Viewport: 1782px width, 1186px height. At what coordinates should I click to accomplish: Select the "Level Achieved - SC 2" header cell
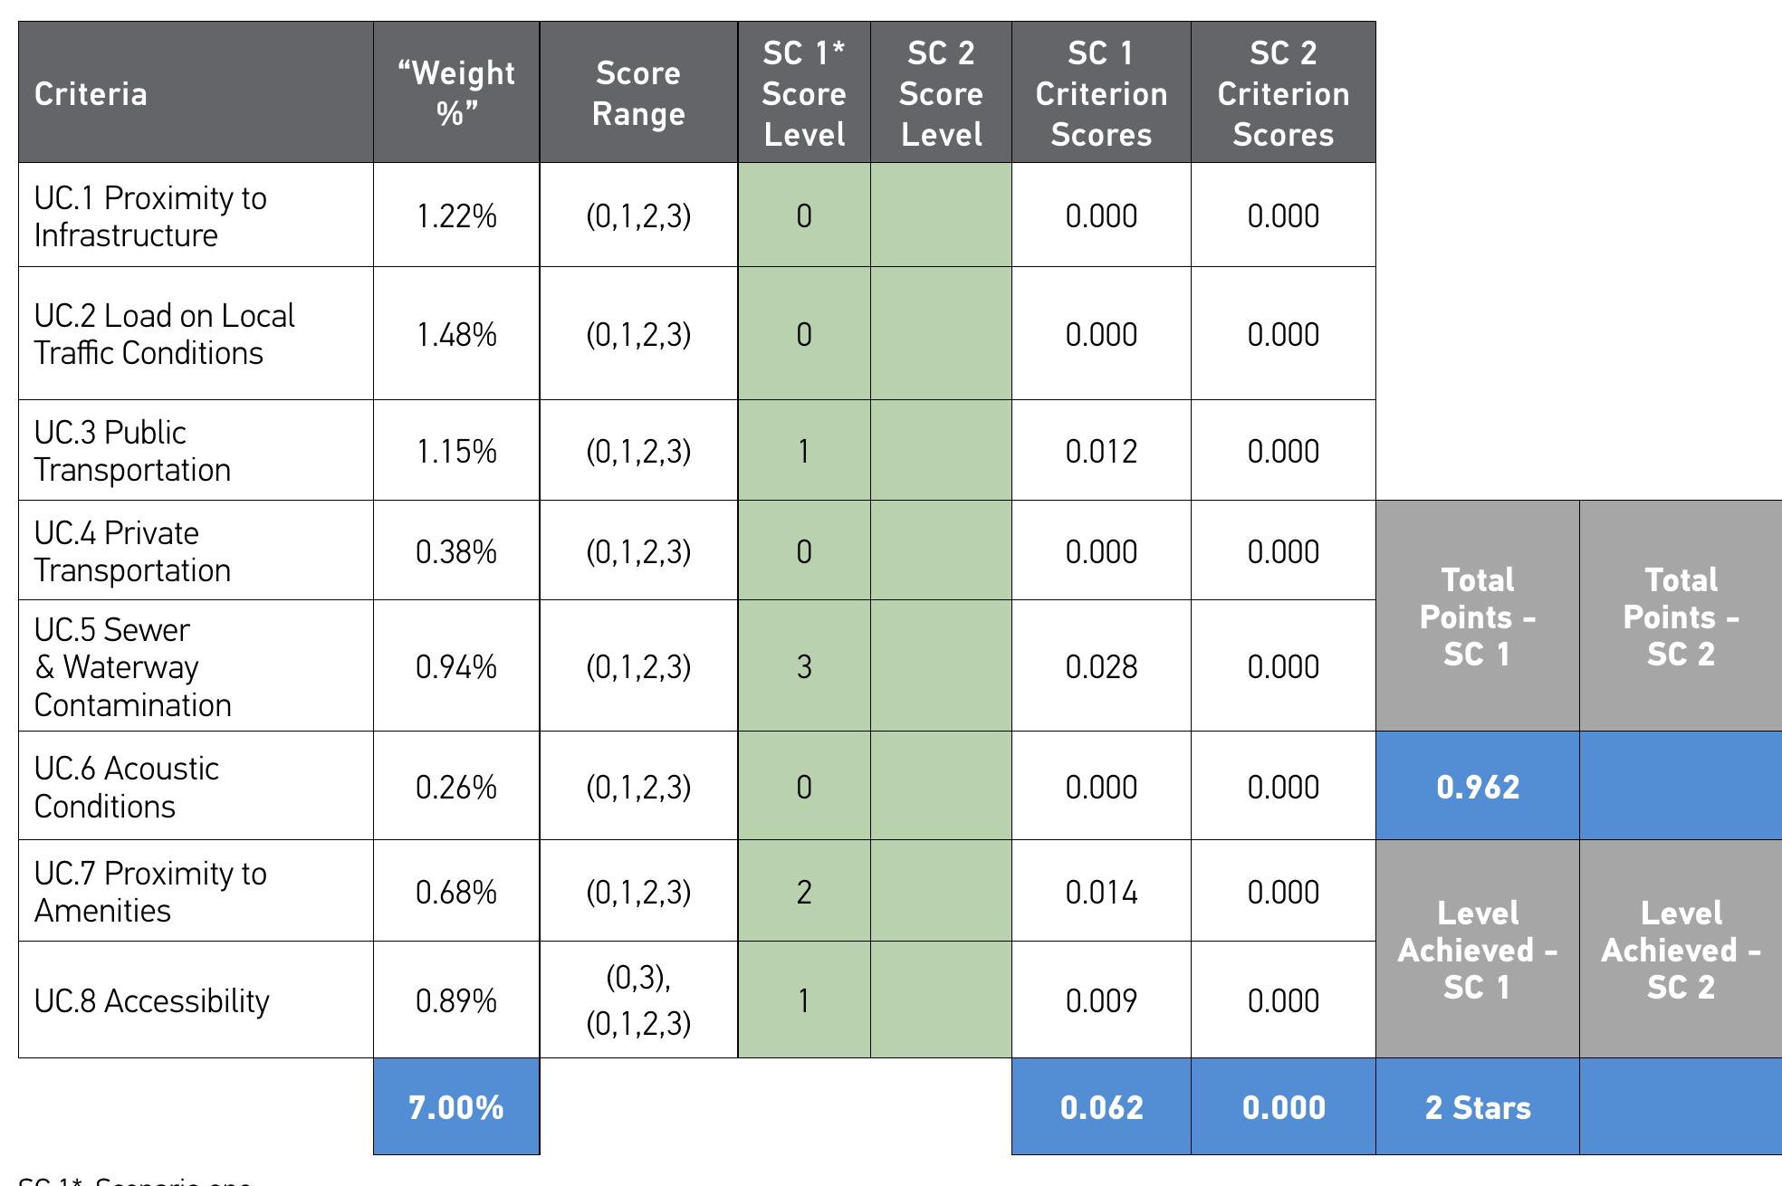coord(1681,950)
